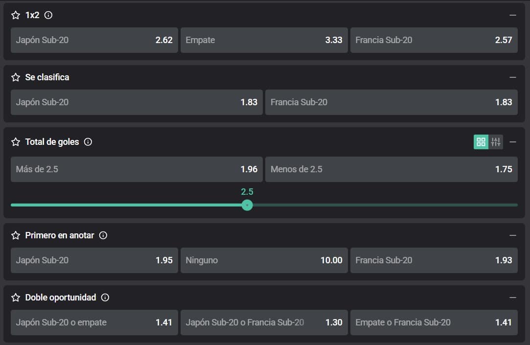Screen dimensions: 530x345
Task: Star the Primero en anotar market
Action: coord(16,235)
